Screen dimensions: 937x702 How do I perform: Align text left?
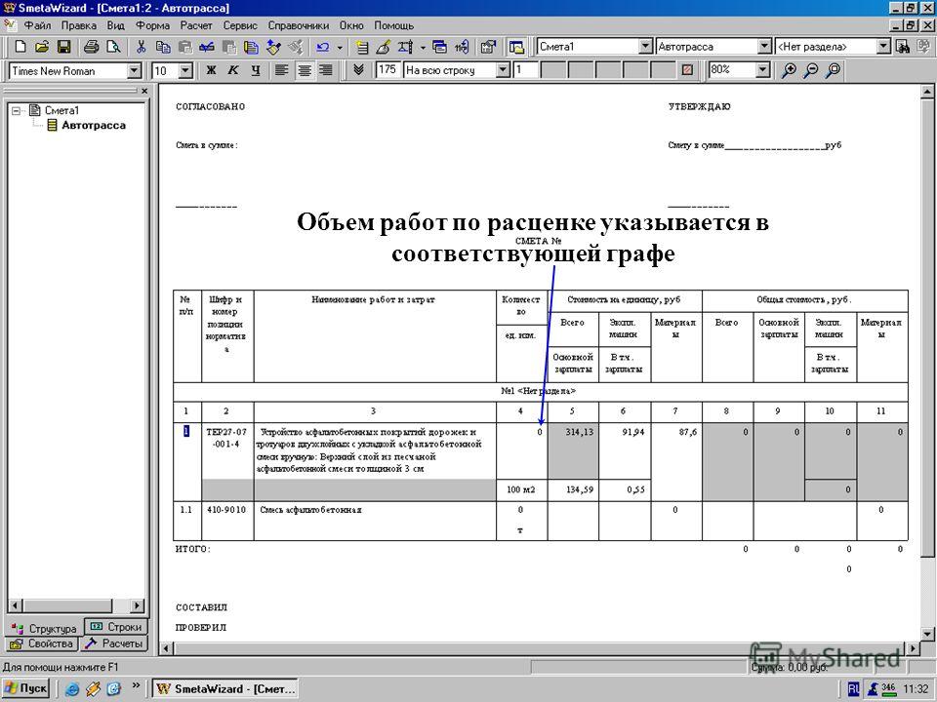coord(281,70)
